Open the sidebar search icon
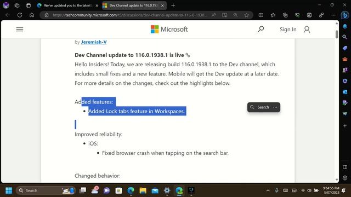Viewport: 351px width, 197px height. point(345,37)
